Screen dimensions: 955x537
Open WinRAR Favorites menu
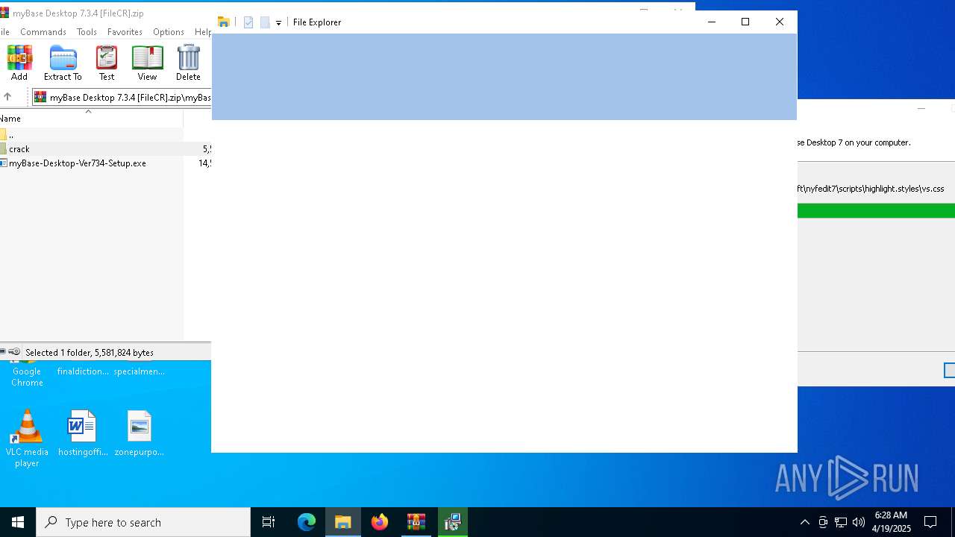(x=125, y=32)
